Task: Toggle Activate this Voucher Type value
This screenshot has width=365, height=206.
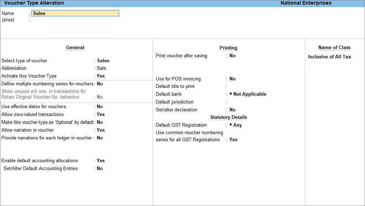Action: (x=101, y=76)
